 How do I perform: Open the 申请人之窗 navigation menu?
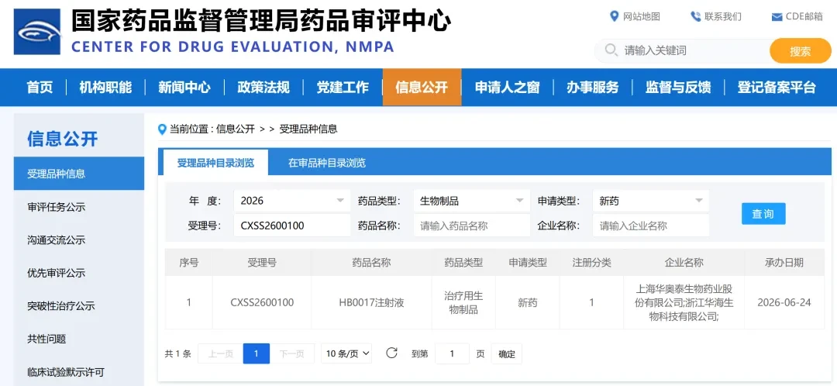pyautogui.click(x=507, y=88)
